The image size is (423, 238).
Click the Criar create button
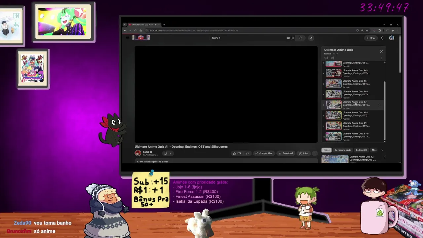[370, 38]
